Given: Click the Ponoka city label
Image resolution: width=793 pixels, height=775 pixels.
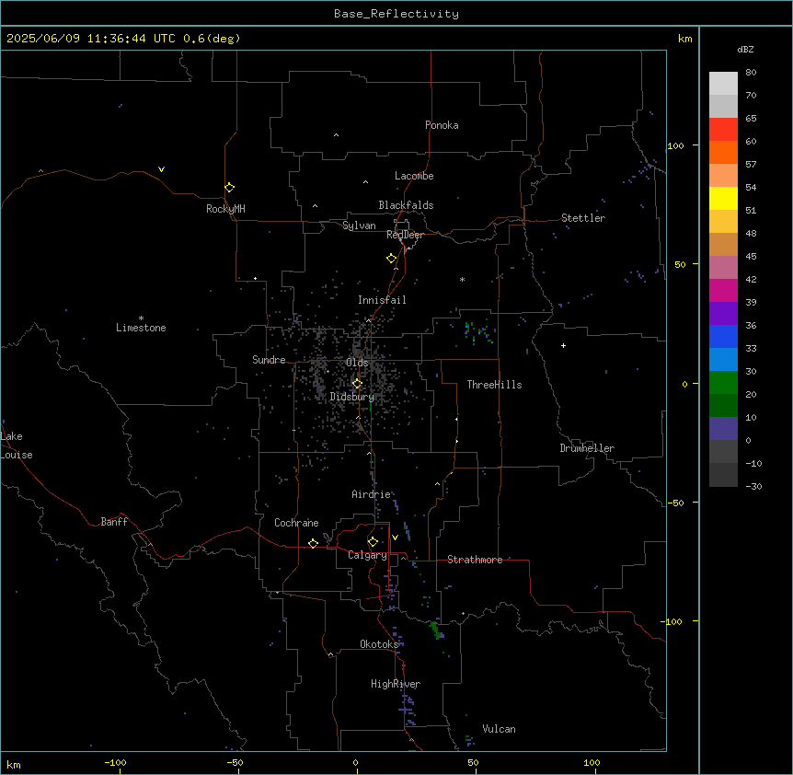Looking at the screenshot, I should [x=442, y=125].
